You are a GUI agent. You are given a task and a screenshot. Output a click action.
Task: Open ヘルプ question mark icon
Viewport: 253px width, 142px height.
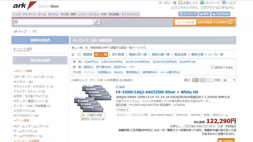point(224,3)
